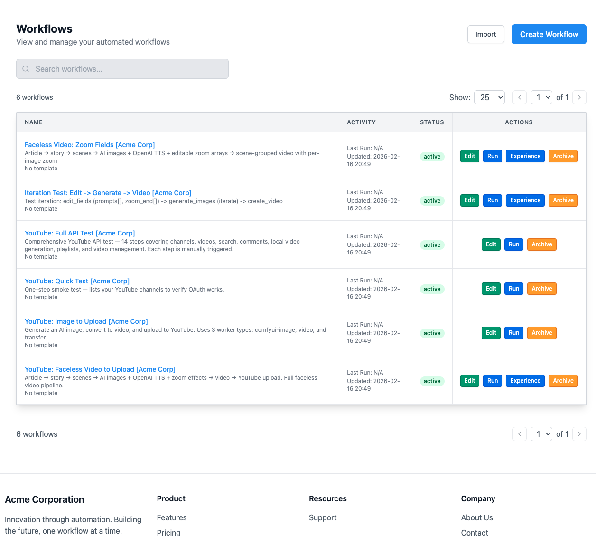
Task: Click About Us under the Company footer
Action: (477, 517)
